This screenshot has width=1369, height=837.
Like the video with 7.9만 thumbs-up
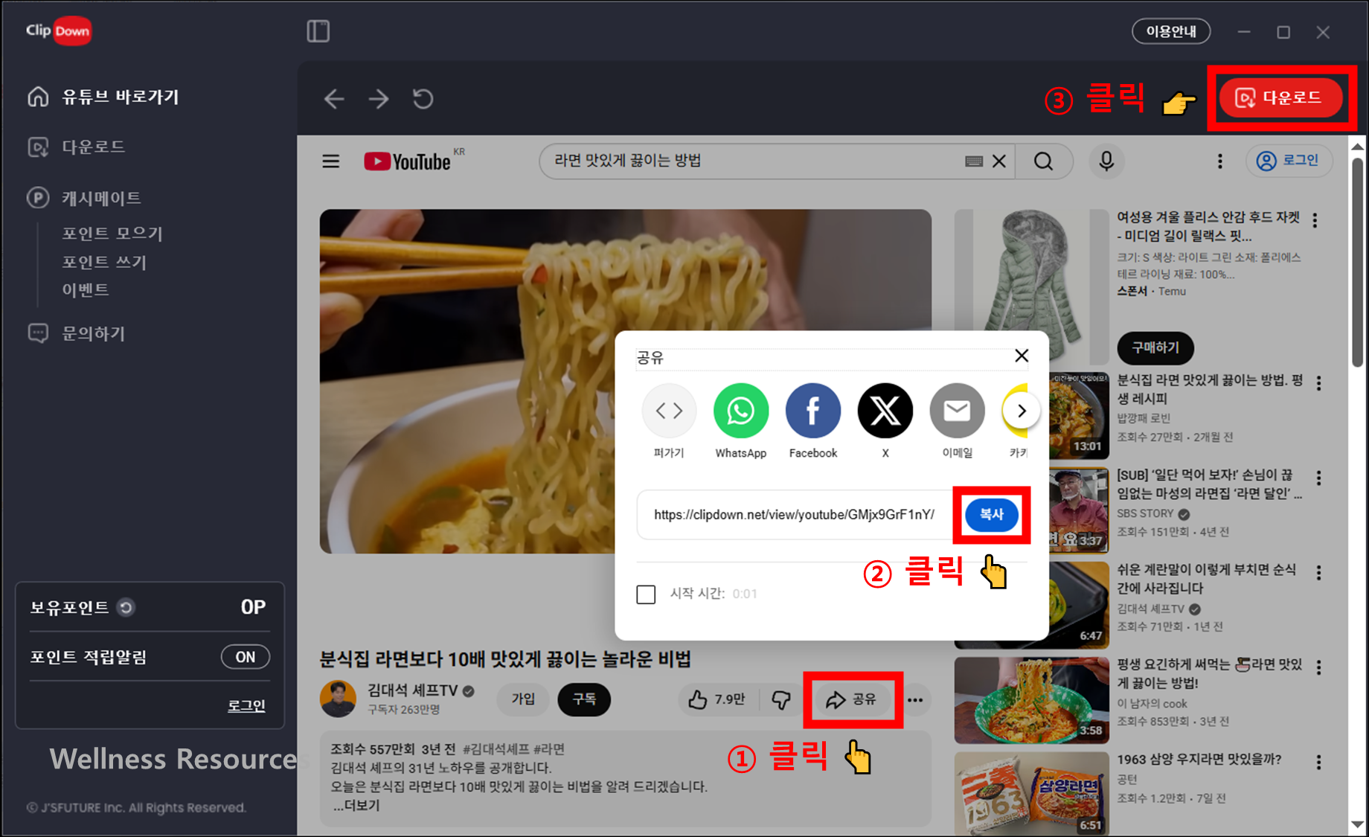click(718, 699)
